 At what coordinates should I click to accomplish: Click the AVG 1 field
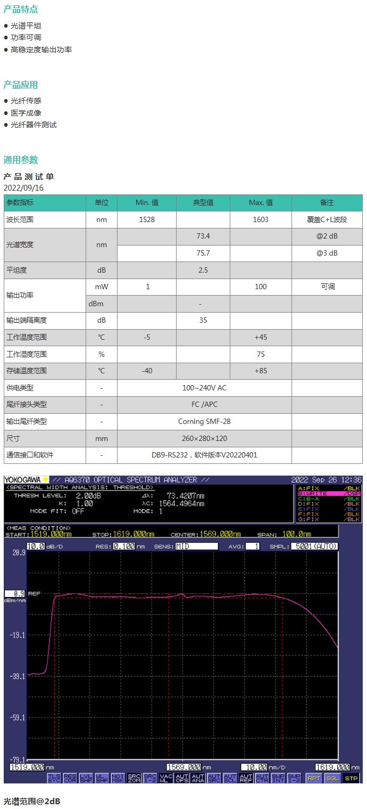pyautogui.click(x=253, y=546)
